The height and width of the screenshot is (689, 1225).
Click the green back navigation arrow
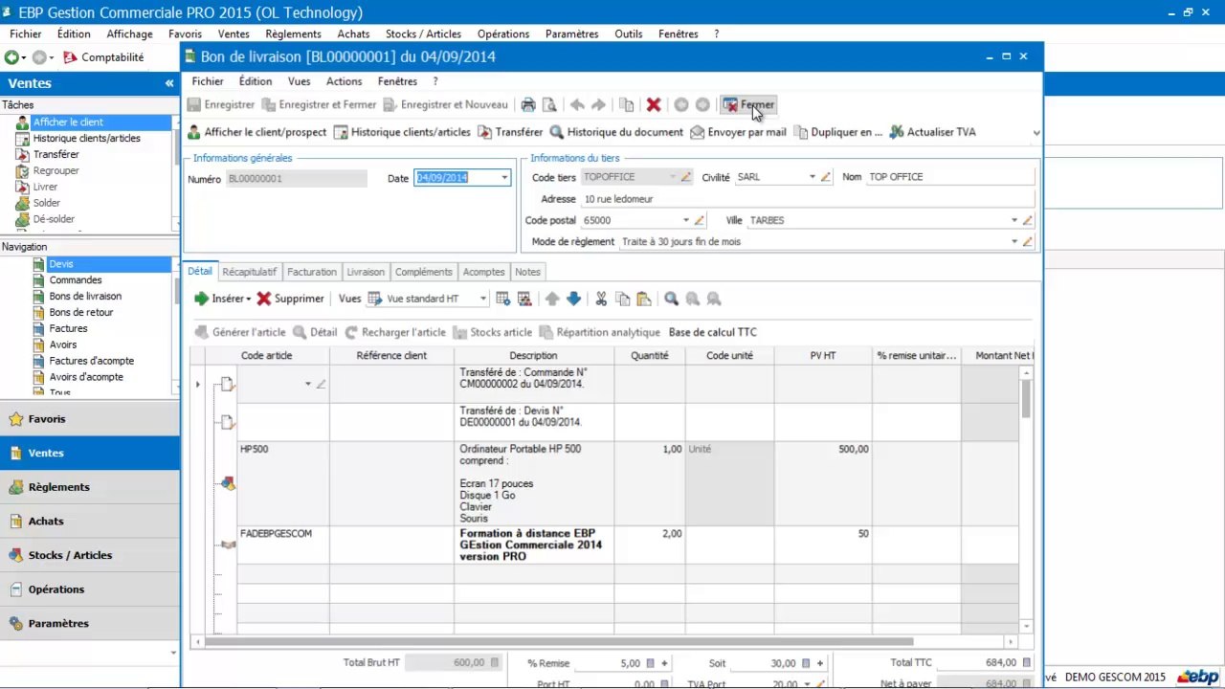pos(11,57)
